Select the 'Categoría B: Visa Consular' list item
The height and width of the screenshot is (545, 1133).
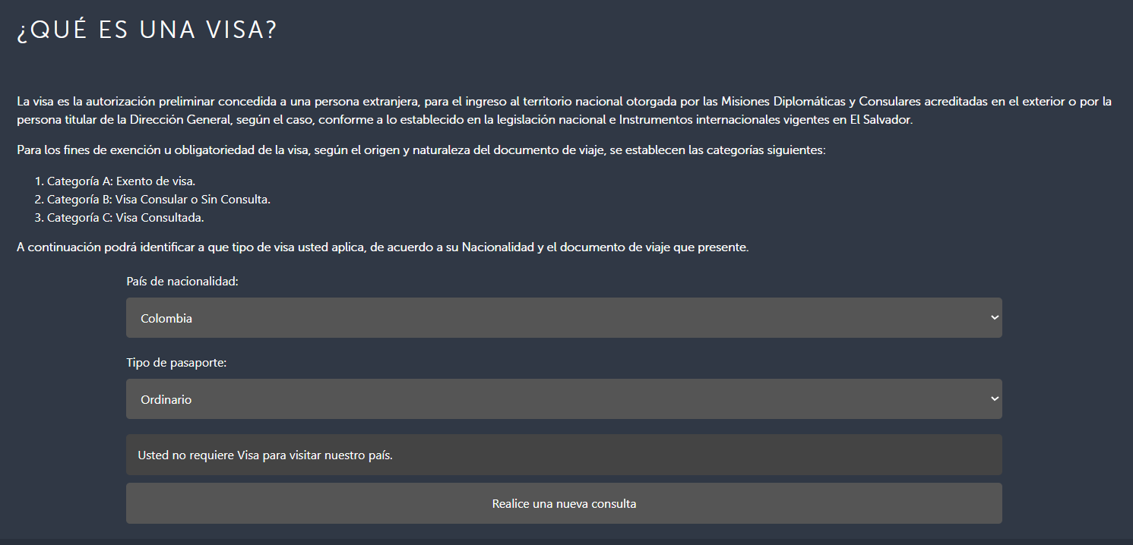coord(158,200)
